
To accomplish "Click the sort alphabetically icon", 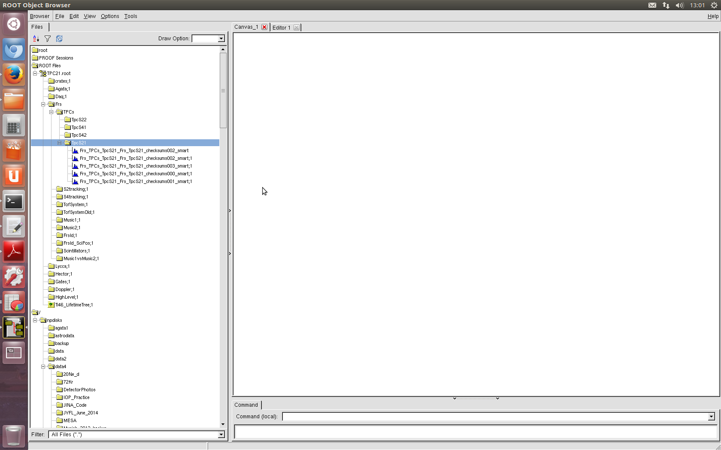I will 36,39.
